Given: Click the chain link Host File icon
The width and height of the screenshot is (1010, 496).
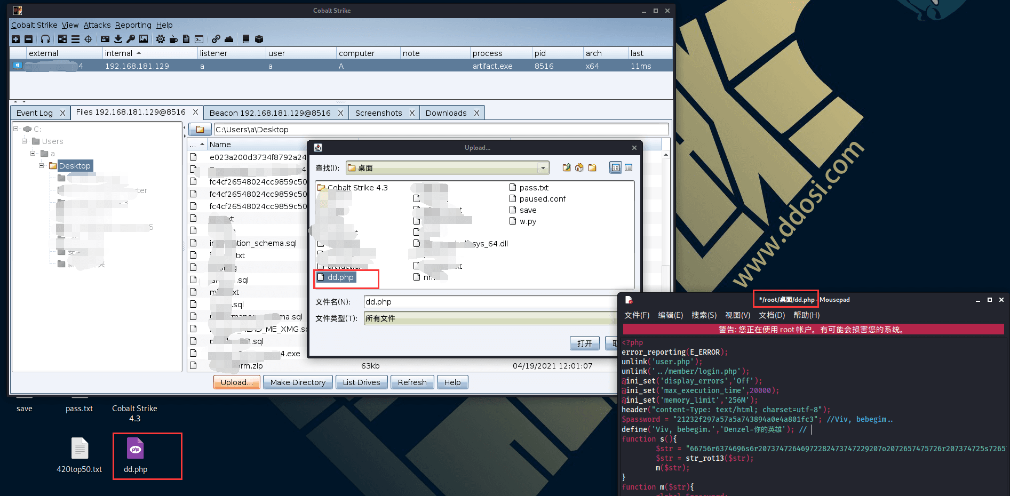Looking at the screenshot, I should tap(216, 39).
